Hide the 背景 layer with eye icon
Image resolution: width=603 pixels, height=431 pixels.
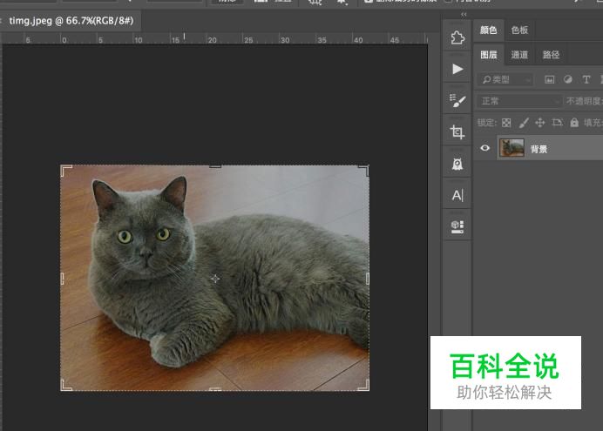pyautogui.click(x=485, y=149)
